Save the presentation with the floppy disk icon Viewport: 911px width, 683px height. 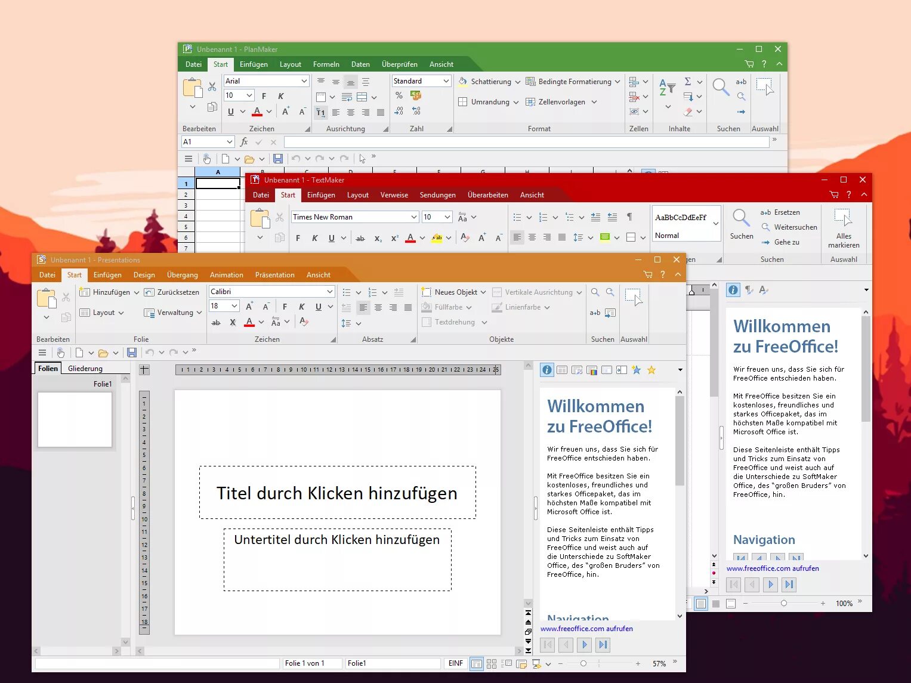[132, 352]
